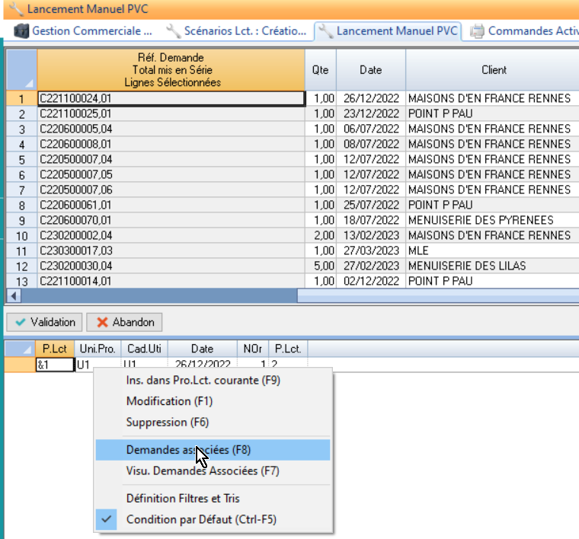The width and height of the screenshot is (579, 539).
Task: Click left arrow of horizontal scrollbar
Action: click(11, 295)
